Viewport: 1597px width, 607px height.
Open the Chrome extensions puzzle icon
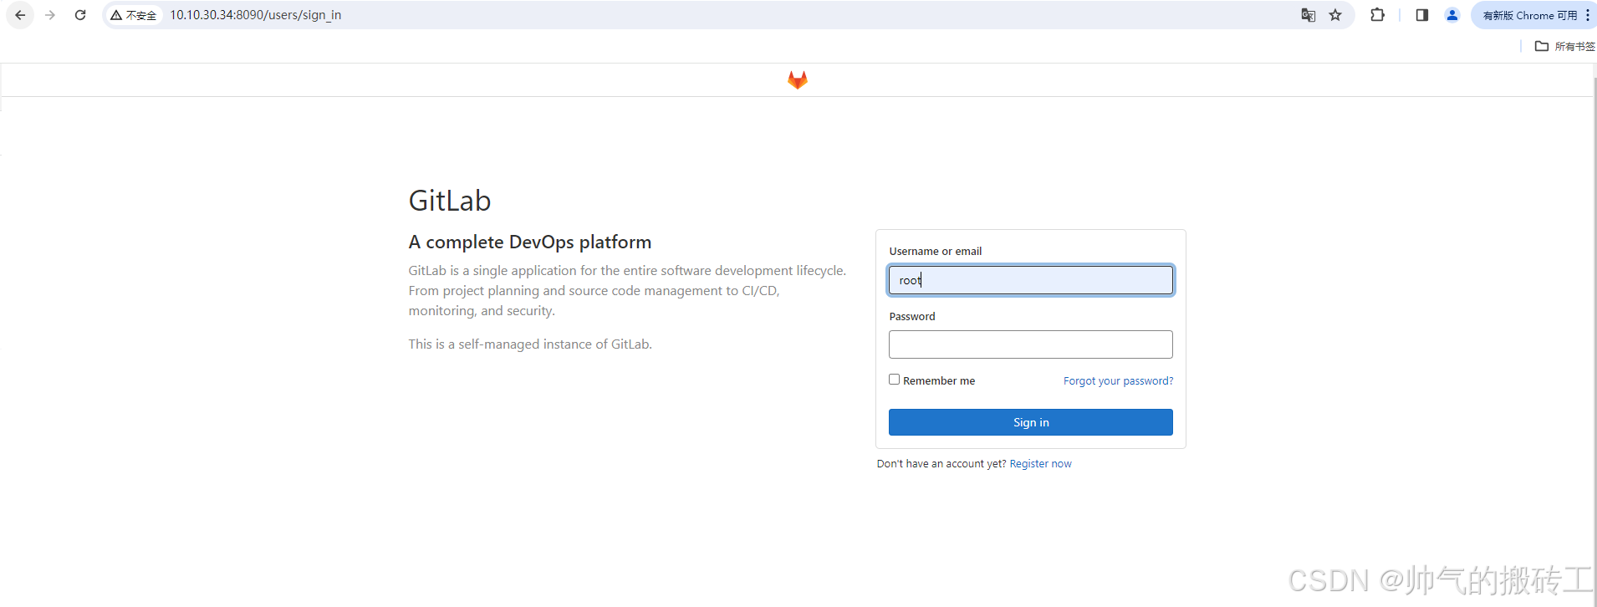coord(1377,15)
